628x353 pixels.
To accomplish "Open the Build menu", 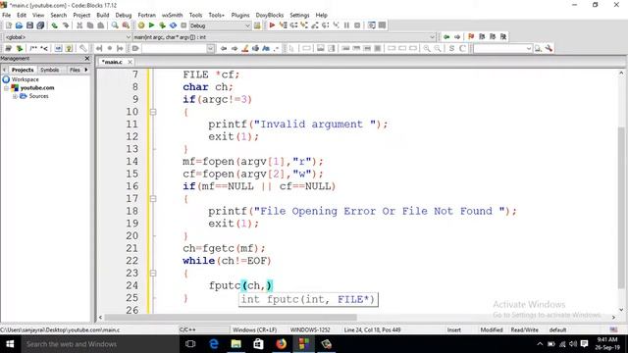I will pos(102,15).
